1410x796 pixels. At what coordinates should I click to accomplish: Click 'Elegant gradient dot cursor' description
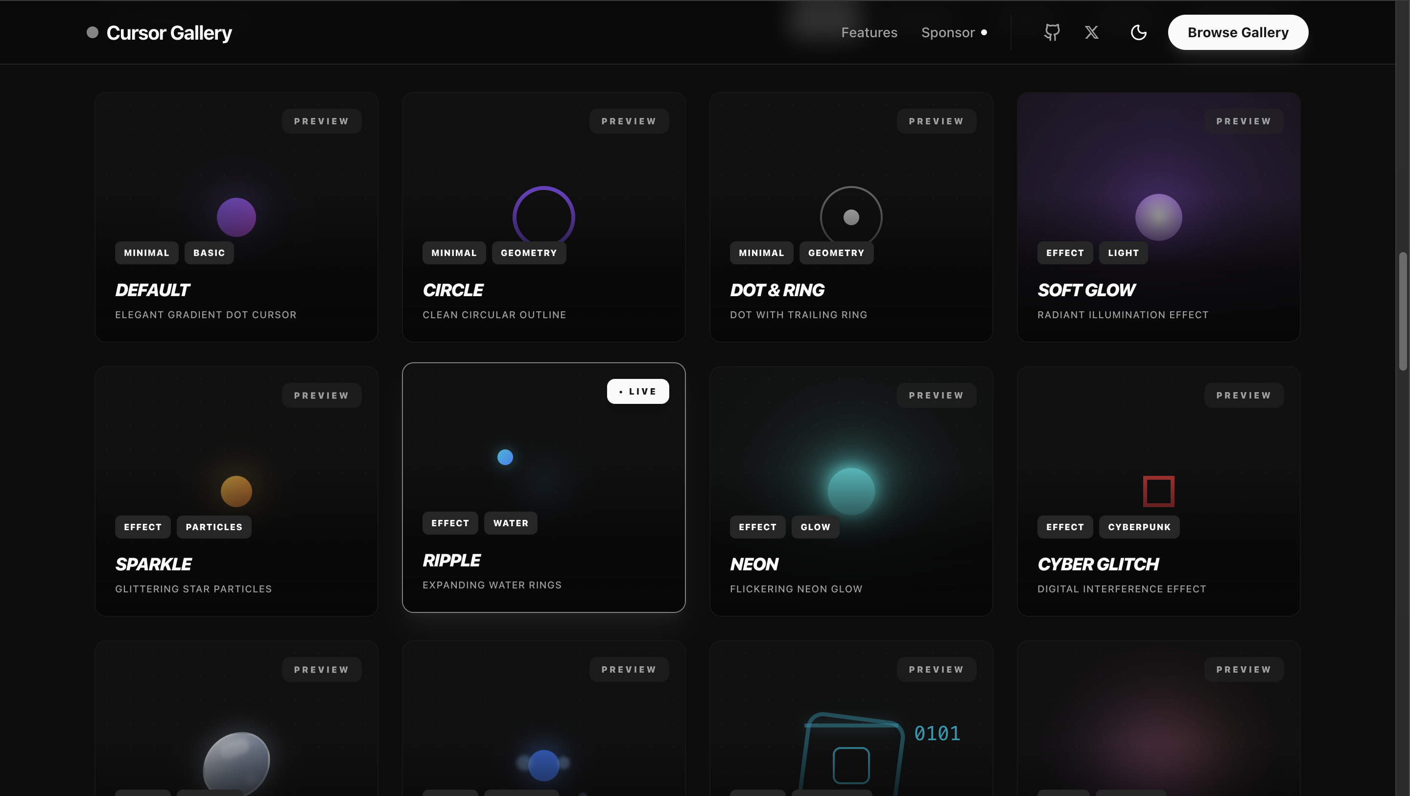[206, 315]
